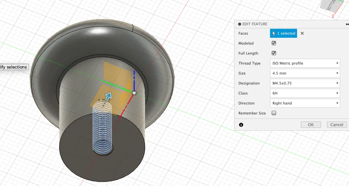Click the Faces '1 selected' selector
The width and height of the screenshot is (349, 186).
tap(283, 33)
